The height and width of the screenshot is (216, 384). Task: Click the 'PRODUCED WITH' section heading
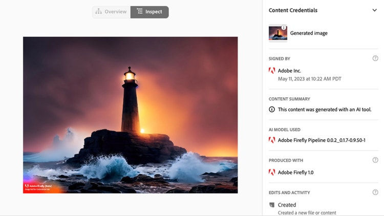coord(286,160)
